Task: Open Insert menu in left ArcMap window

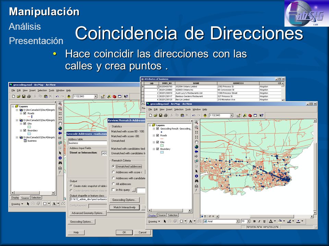Action: point(32,90)
